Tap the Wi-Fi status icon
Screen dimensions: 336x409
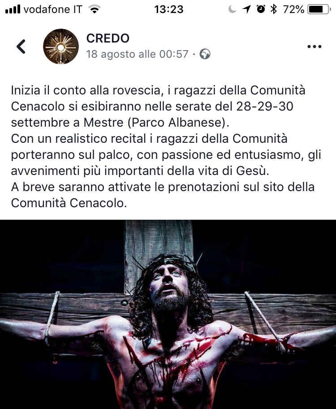95,9
